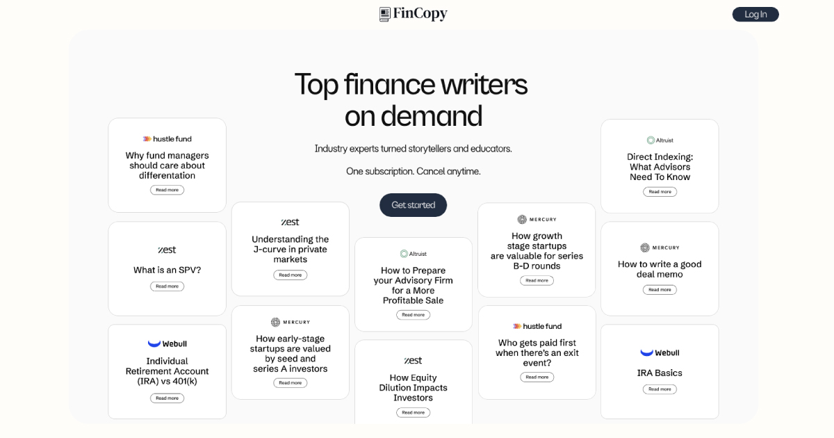Read more about who gets paid first

point(537,376)
